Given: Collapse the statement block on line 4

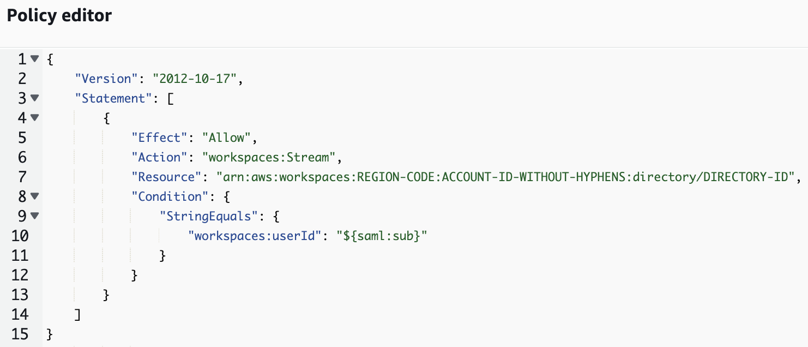Looking at the screenshot, I should tap(34, 118).
